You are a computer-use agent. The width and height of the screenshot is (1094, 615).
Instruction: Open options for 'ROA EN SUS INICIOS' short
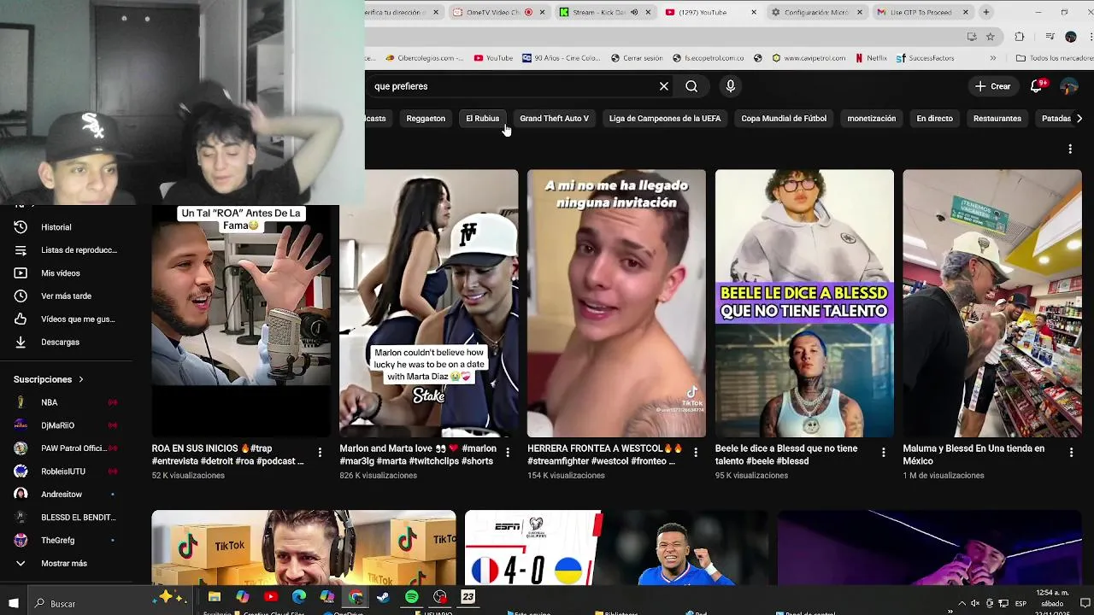[x=320, y=453]
